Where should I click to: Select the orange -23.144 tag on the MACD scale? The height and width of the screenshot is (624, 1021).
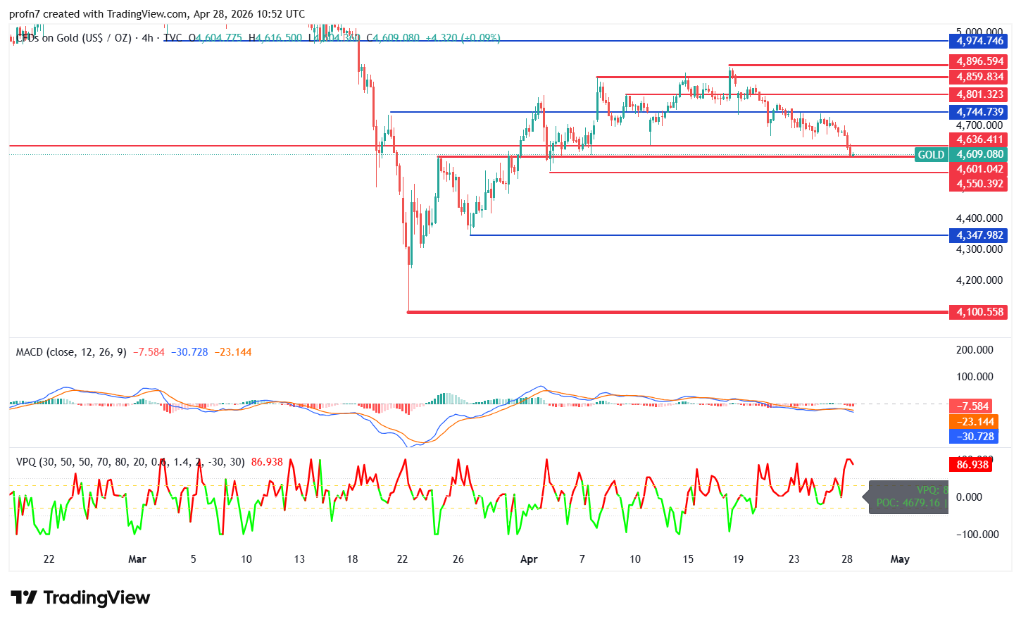[x=974, y=422]
